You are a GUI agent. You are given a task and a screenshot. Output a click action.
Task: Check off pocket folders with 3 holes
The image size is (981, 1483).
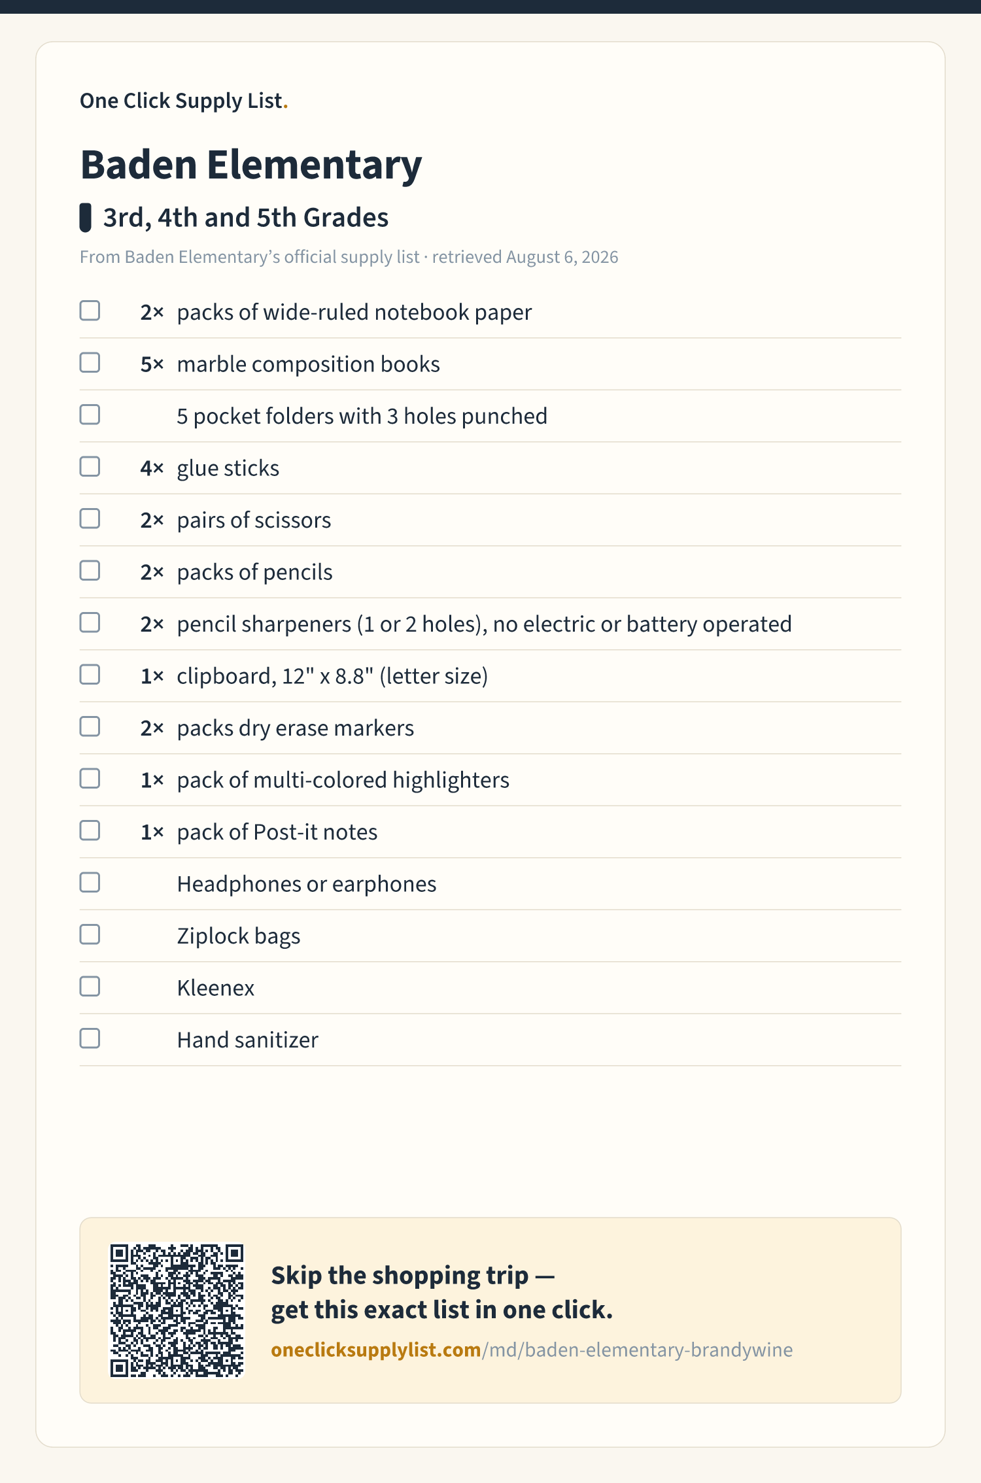point(90,415)
